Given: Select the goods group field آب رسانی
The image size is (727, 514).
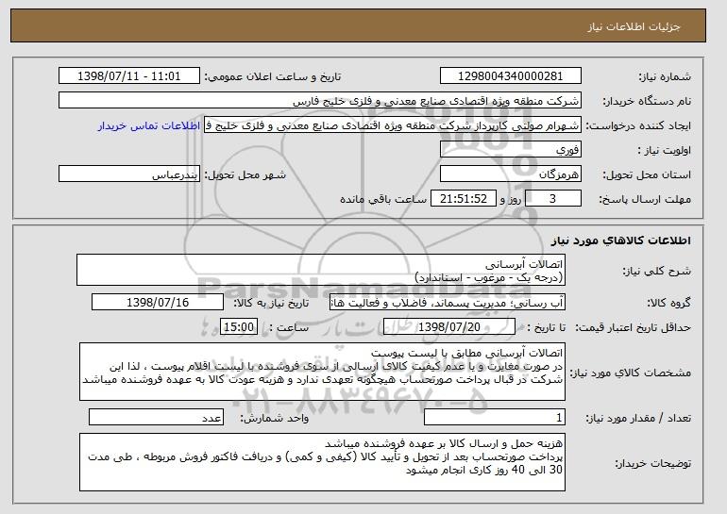Looking at the screenshot, I should (x=448, y=303).
